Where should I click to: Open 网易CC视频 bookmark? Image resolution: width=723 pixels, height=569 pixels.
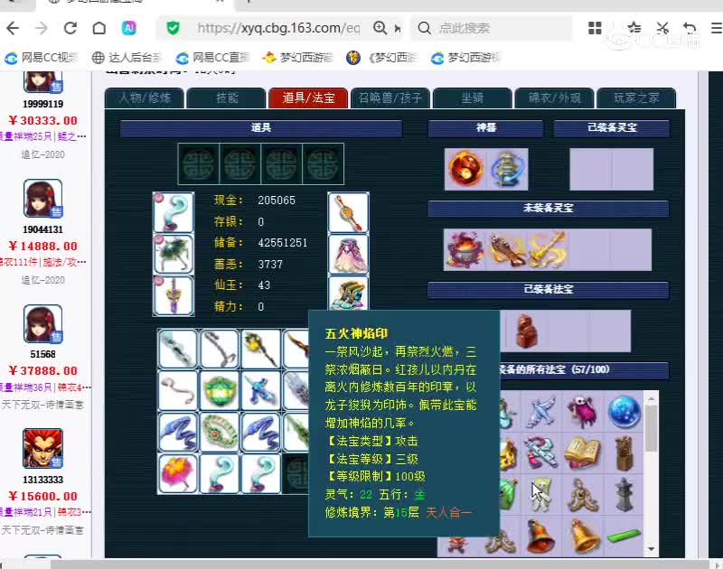tap(42, 58)
